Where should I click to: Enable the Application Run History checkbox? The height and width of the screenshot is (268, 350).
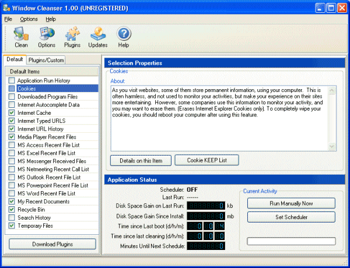[x=12, y=80]
